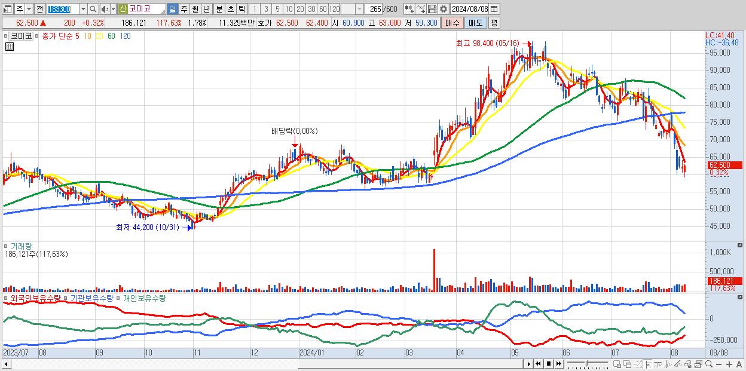
Task: Open the stock code search magnifier
Action: tap(93, 9)
